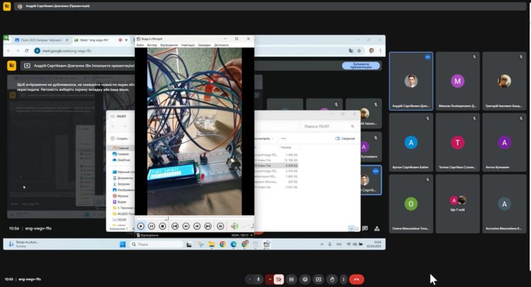
Task: Open File Explorer from the taskbar
Action: pyautogui.click(x=212, y=244)
